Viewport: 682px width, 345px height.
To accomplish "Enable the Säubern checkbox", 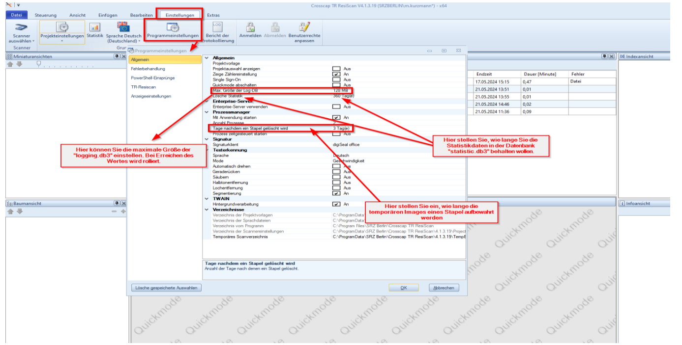I will tap(336, 177).
